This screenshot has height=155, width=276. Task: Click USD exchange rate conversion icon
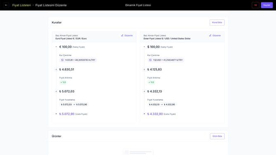pyautogui.click(x=150, y=60)
